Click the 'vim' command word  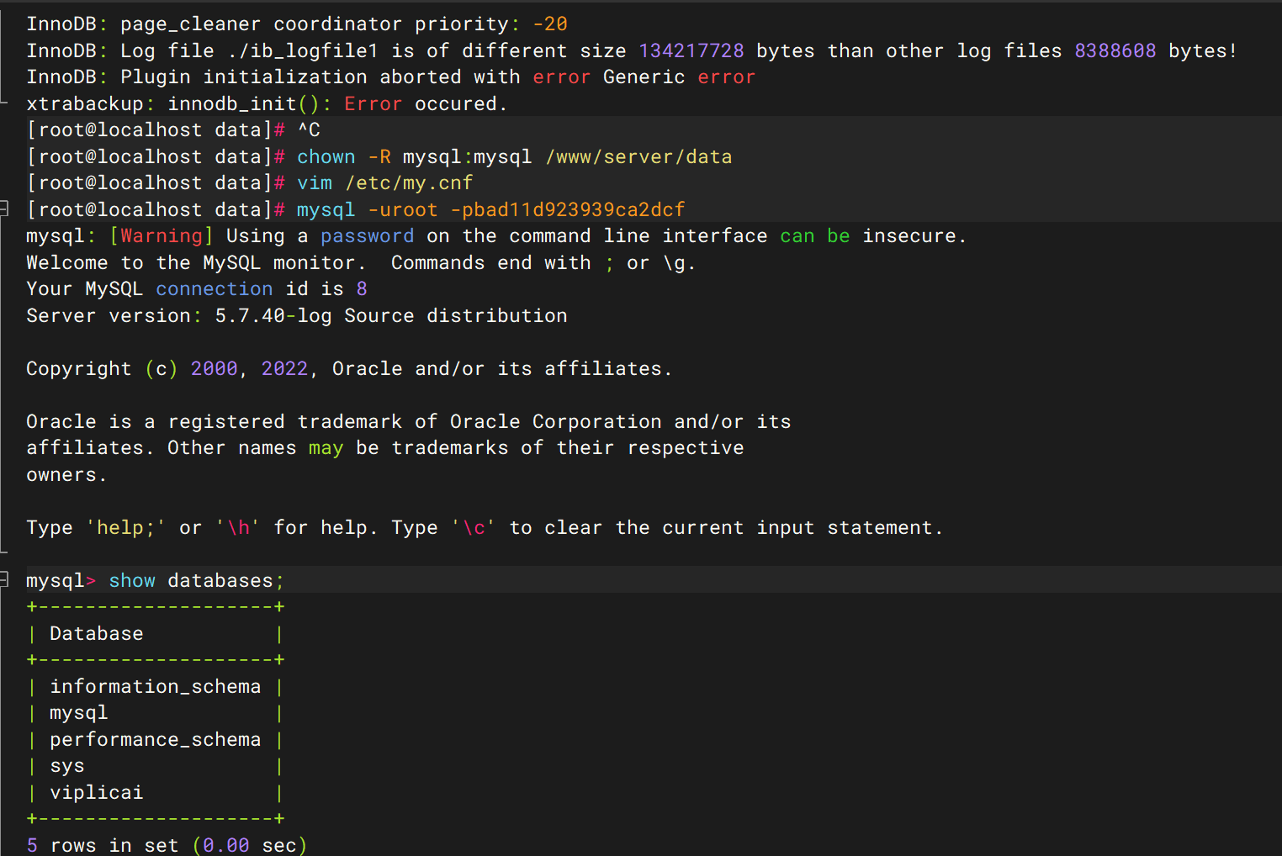point(315,183)
